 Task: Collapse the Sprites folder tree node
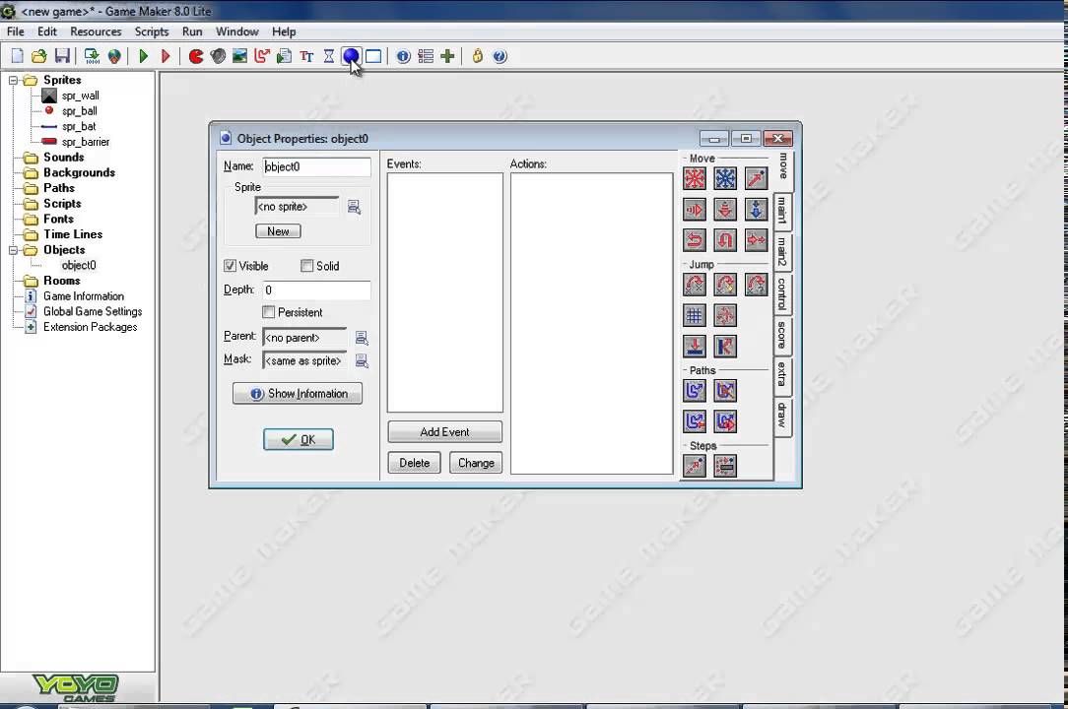point(13,81)
